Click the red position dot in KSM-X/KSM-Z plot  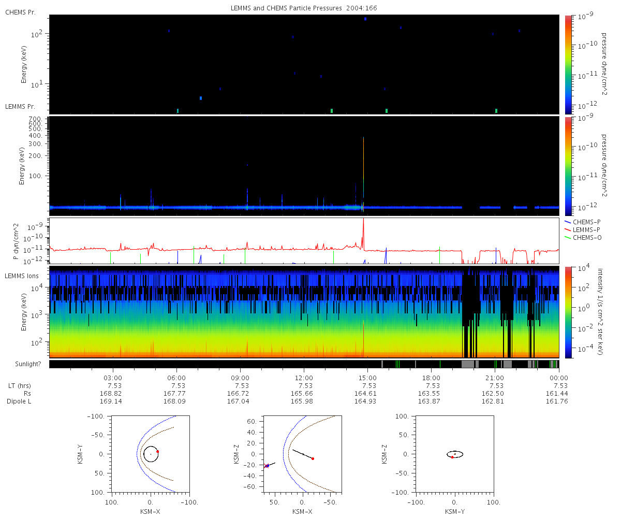point(313,458)
